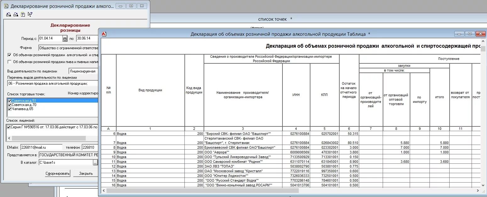
Task: Select ЗАО ЛВЗ "ТОПАЗ" cell
Action: point(243,166)
